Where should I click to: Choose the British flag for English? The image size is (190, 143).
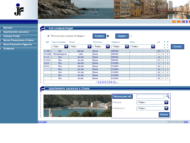coord(183,22)
